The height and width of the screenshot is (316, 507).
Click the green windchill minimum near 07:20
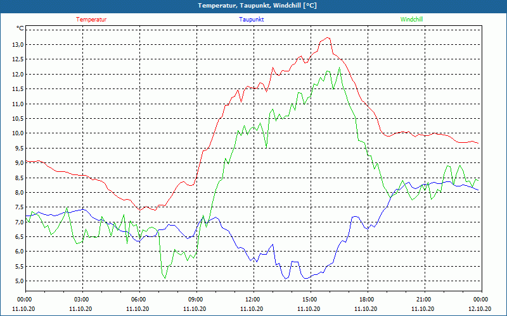coord(165,278)
